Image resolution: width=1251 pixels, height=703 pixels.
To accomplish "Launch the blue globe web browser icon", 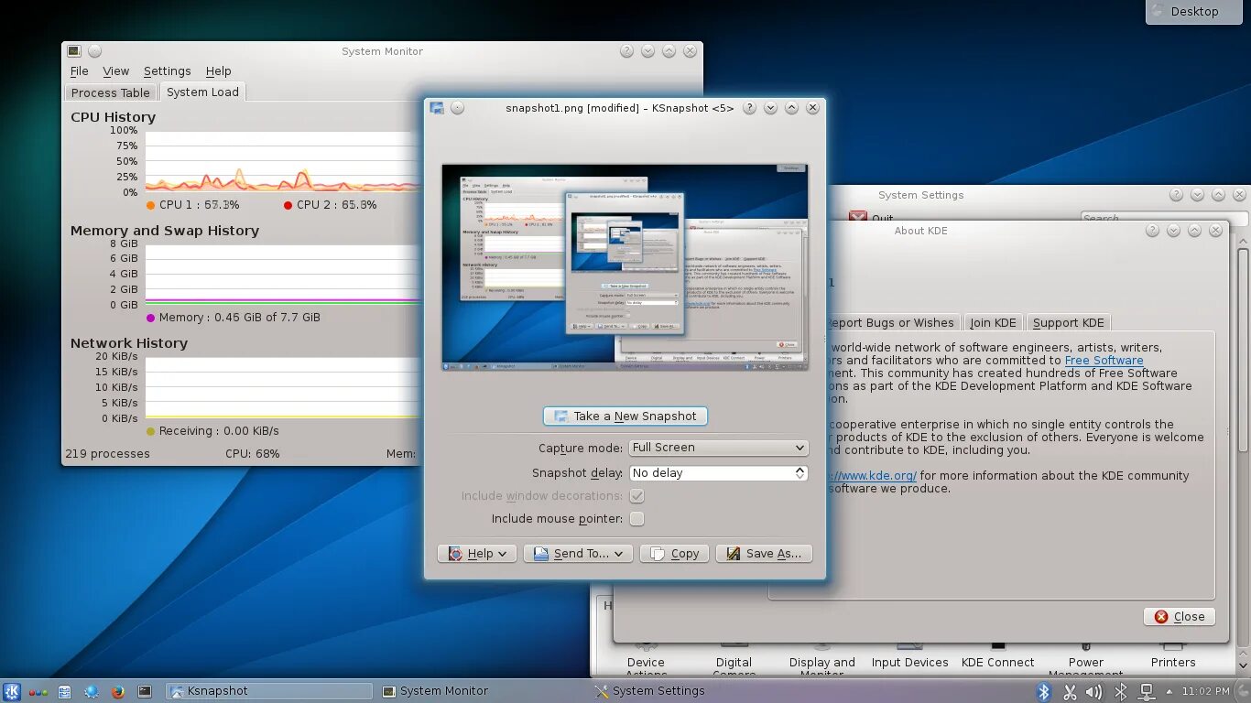I will tap(92, 692).
